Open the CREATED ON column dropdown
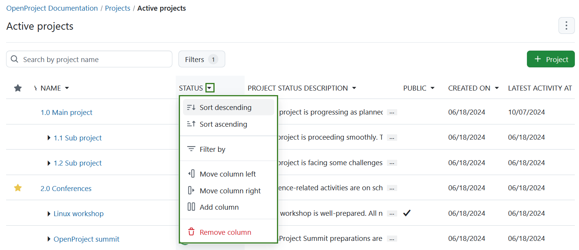Viewport: 579px width, 250px height. (x=496, y=88)
